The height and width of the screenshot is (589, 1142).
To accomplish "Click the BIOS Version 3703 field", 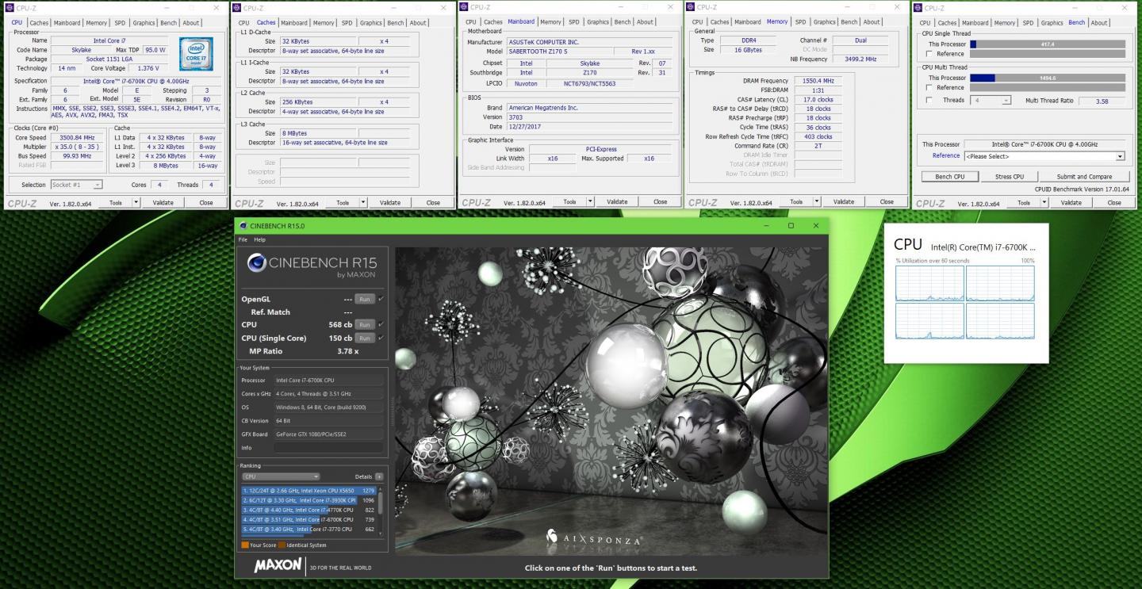I will [589, 117].
